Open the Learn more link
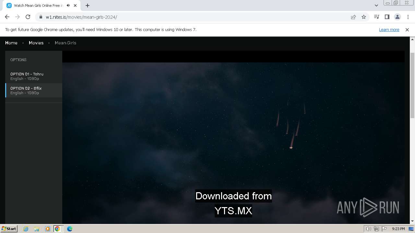The height and width of the screenshot is (233, 415). [x=389, y=29]
